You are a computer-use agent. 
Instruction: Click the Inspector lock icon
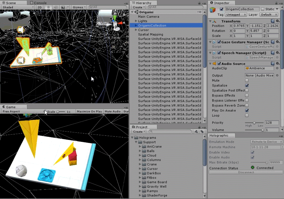[276, 3]
